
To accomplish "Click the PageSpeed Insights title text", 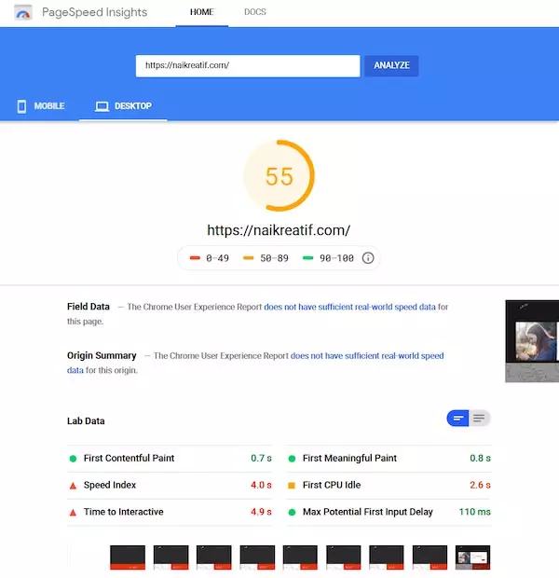I will click(95, 12).
